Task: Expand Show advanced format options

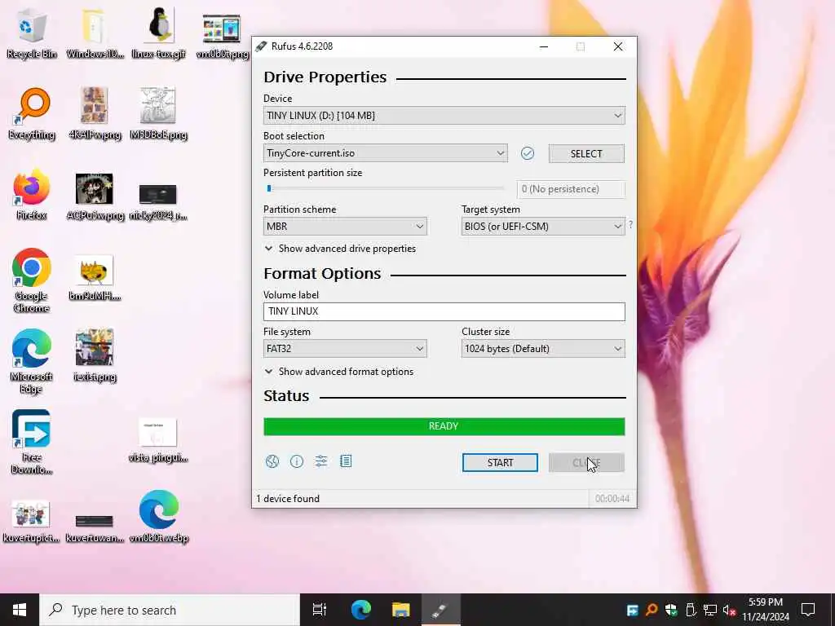Action: tap(339, 372)
